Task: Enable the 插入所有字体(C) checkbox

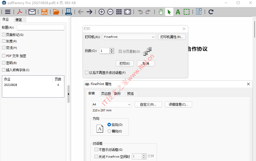Action: point(4,70)
